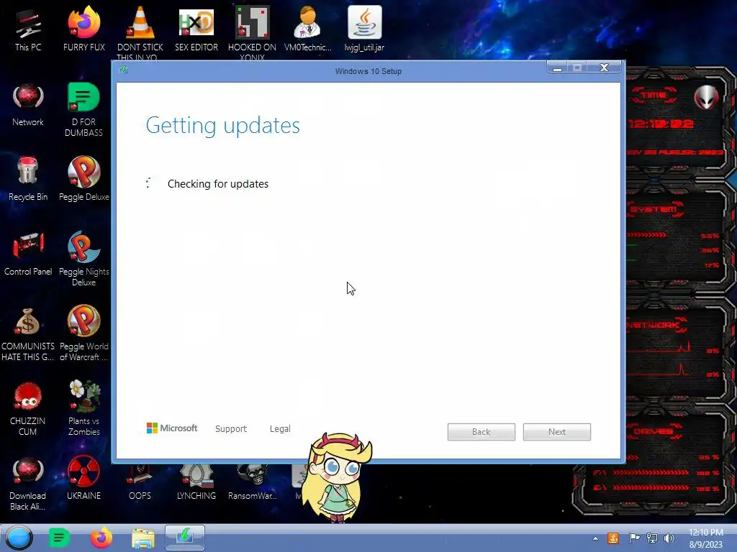Click the DRIVES gadget header
737x552 pixels.
click(654, 431)
